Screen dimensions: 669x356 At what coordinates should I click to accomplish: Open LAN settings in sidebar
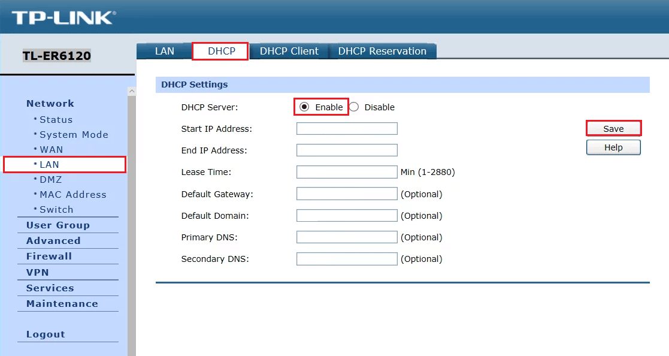[49, 164]
